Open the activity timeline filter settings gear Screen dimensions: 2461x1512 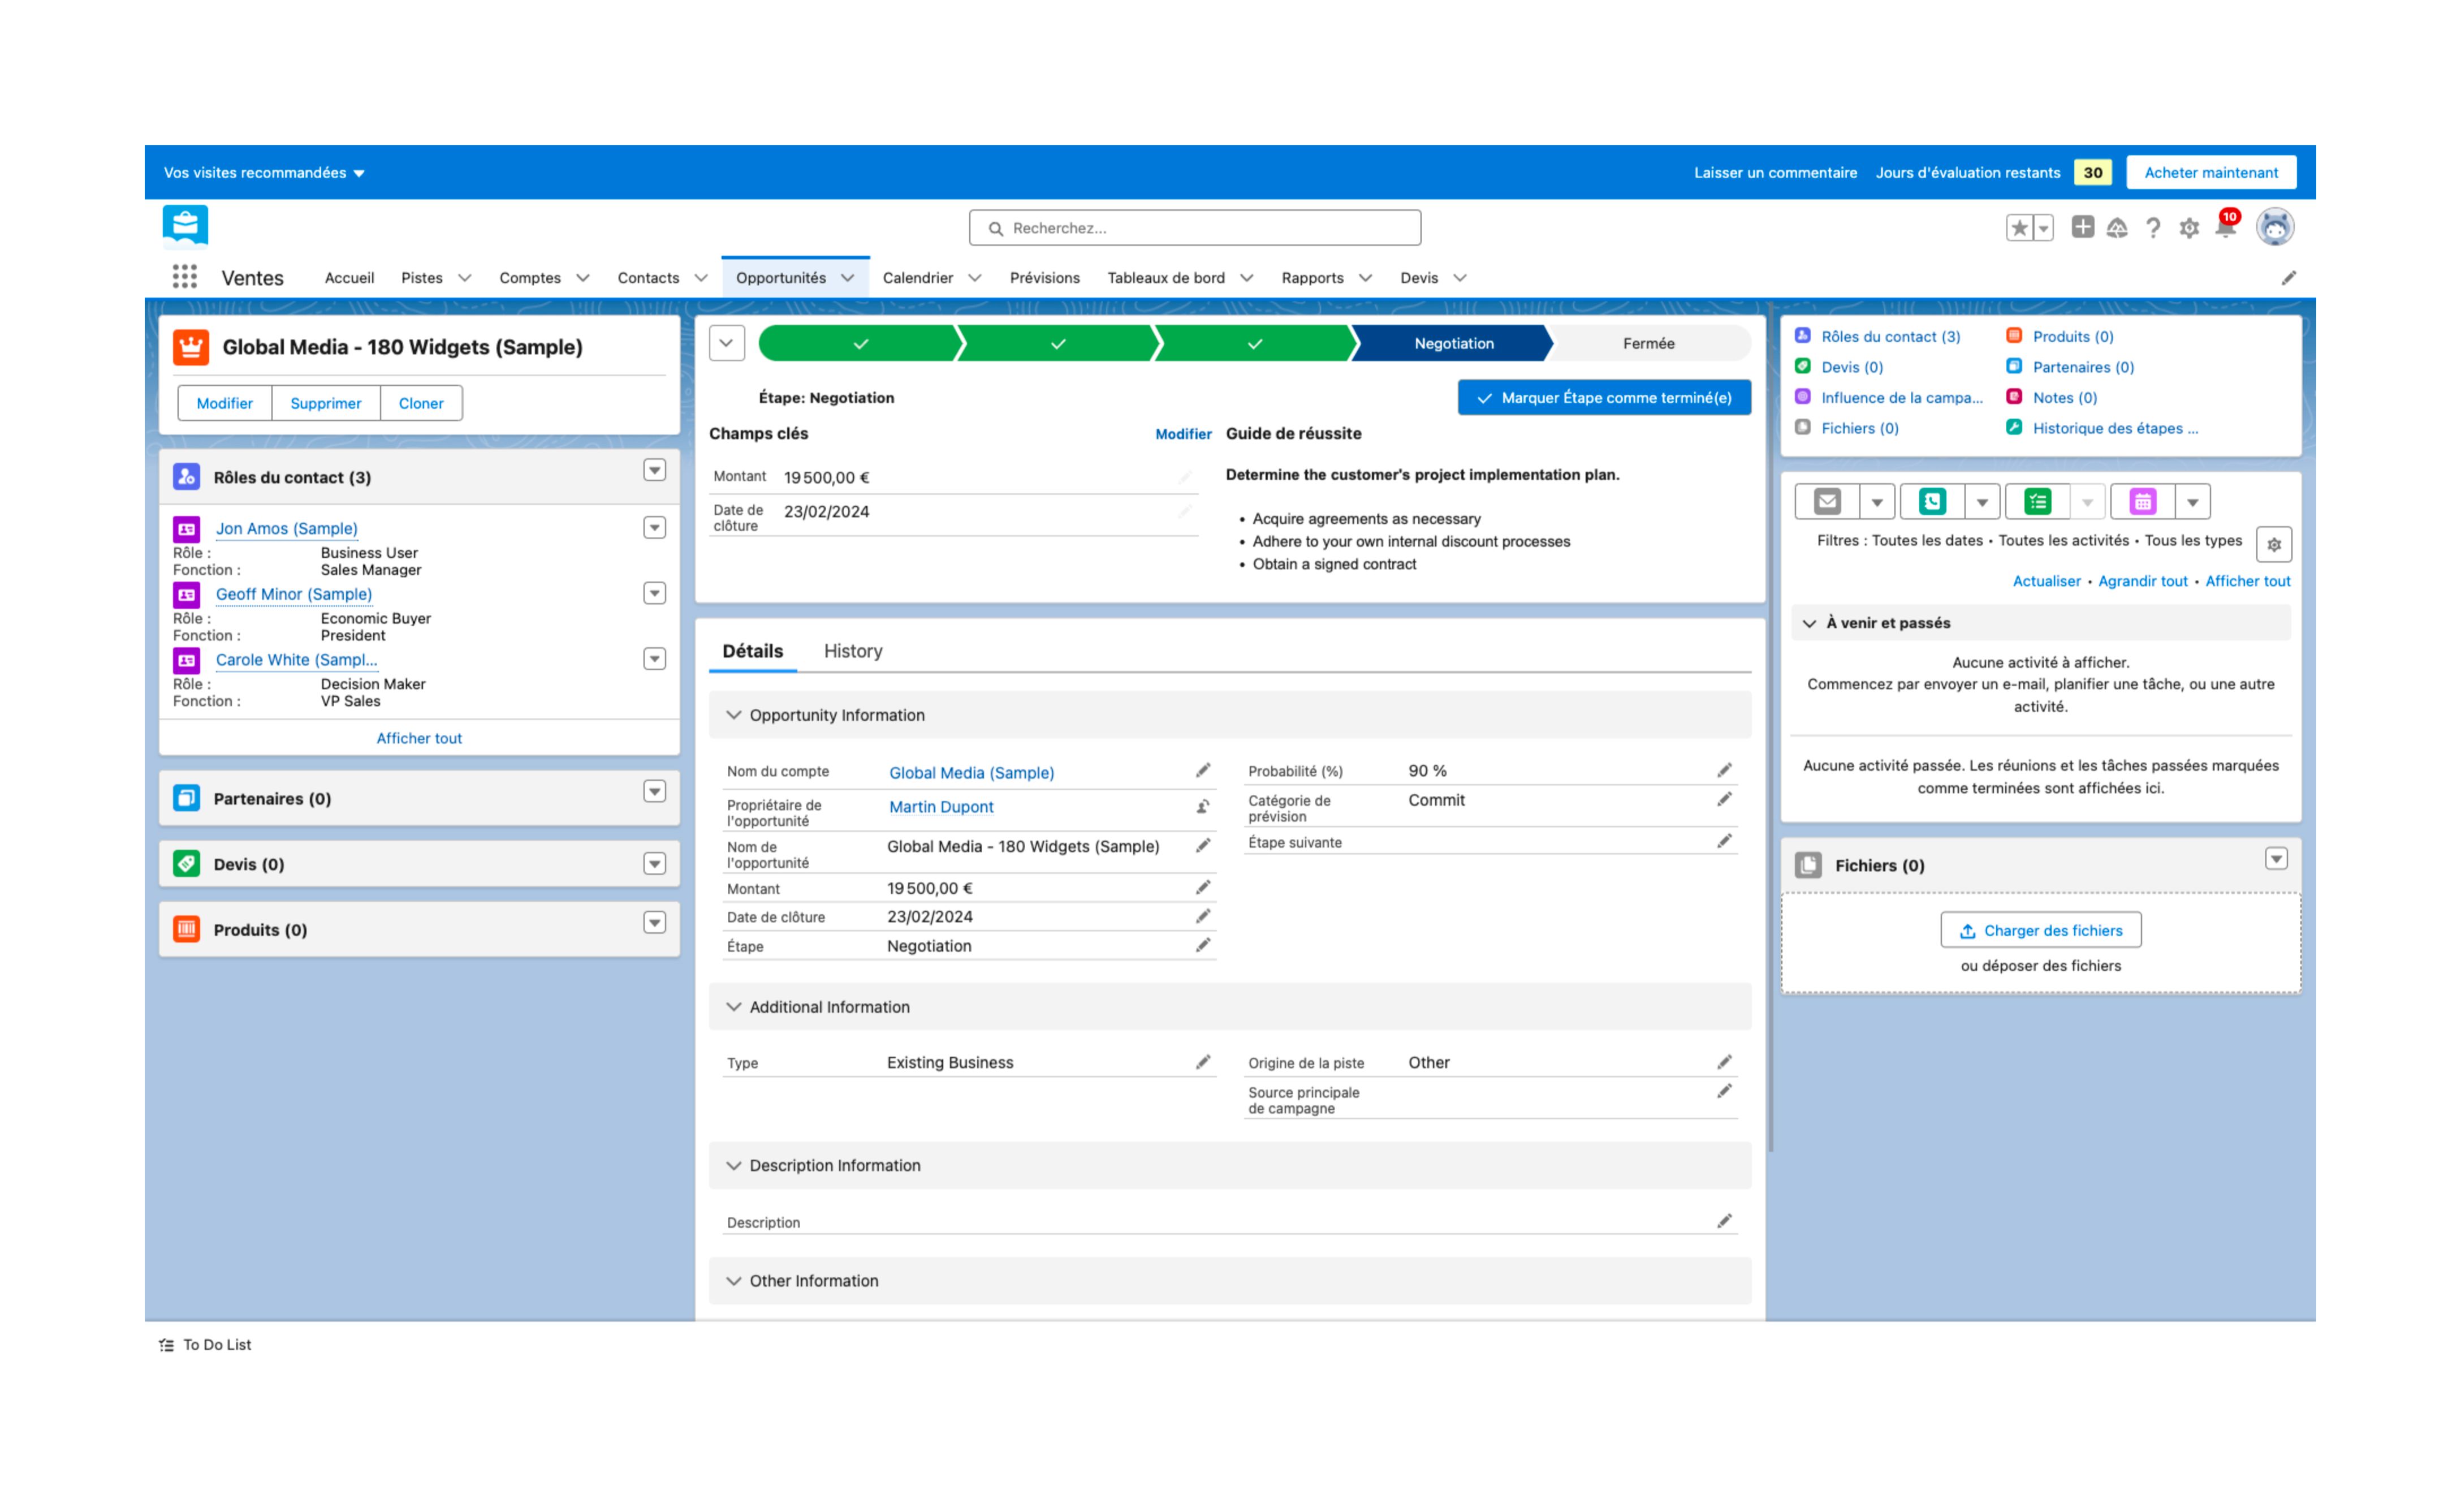(2273, 545)
